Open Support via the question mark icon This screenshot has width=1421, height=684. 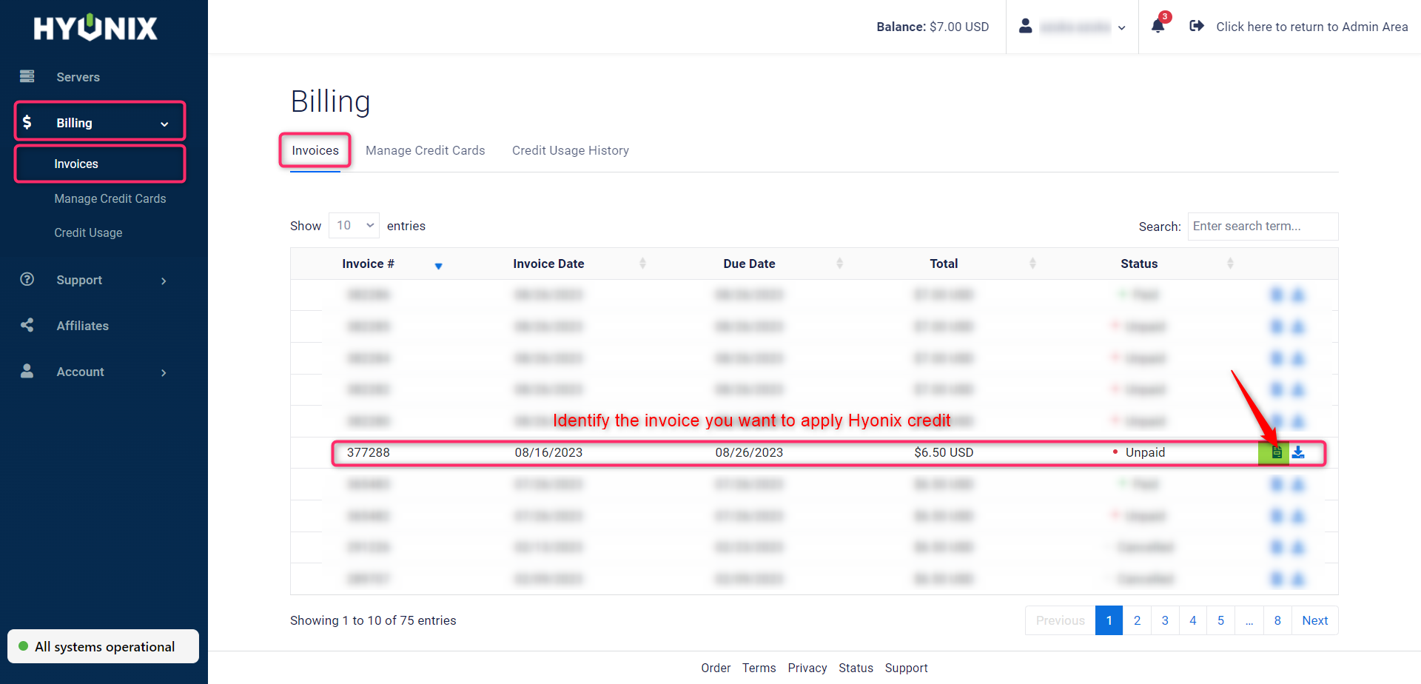tap(27, 279)
